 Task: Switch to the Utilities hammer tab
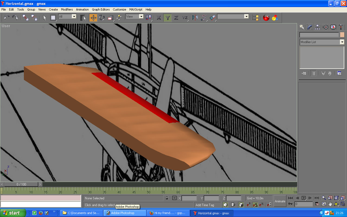[341, 27]
